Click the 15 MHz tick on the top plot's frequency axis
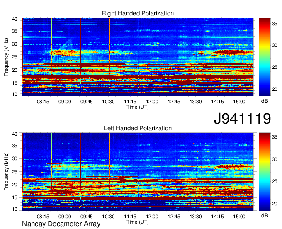Viewport: 282px width, 229px height. pyautogui.click(x=15, y=83)
